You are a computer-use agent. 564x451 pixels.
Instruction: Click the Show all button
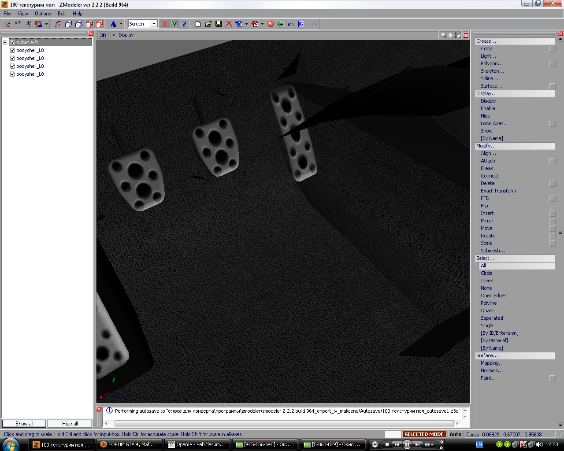24,424
